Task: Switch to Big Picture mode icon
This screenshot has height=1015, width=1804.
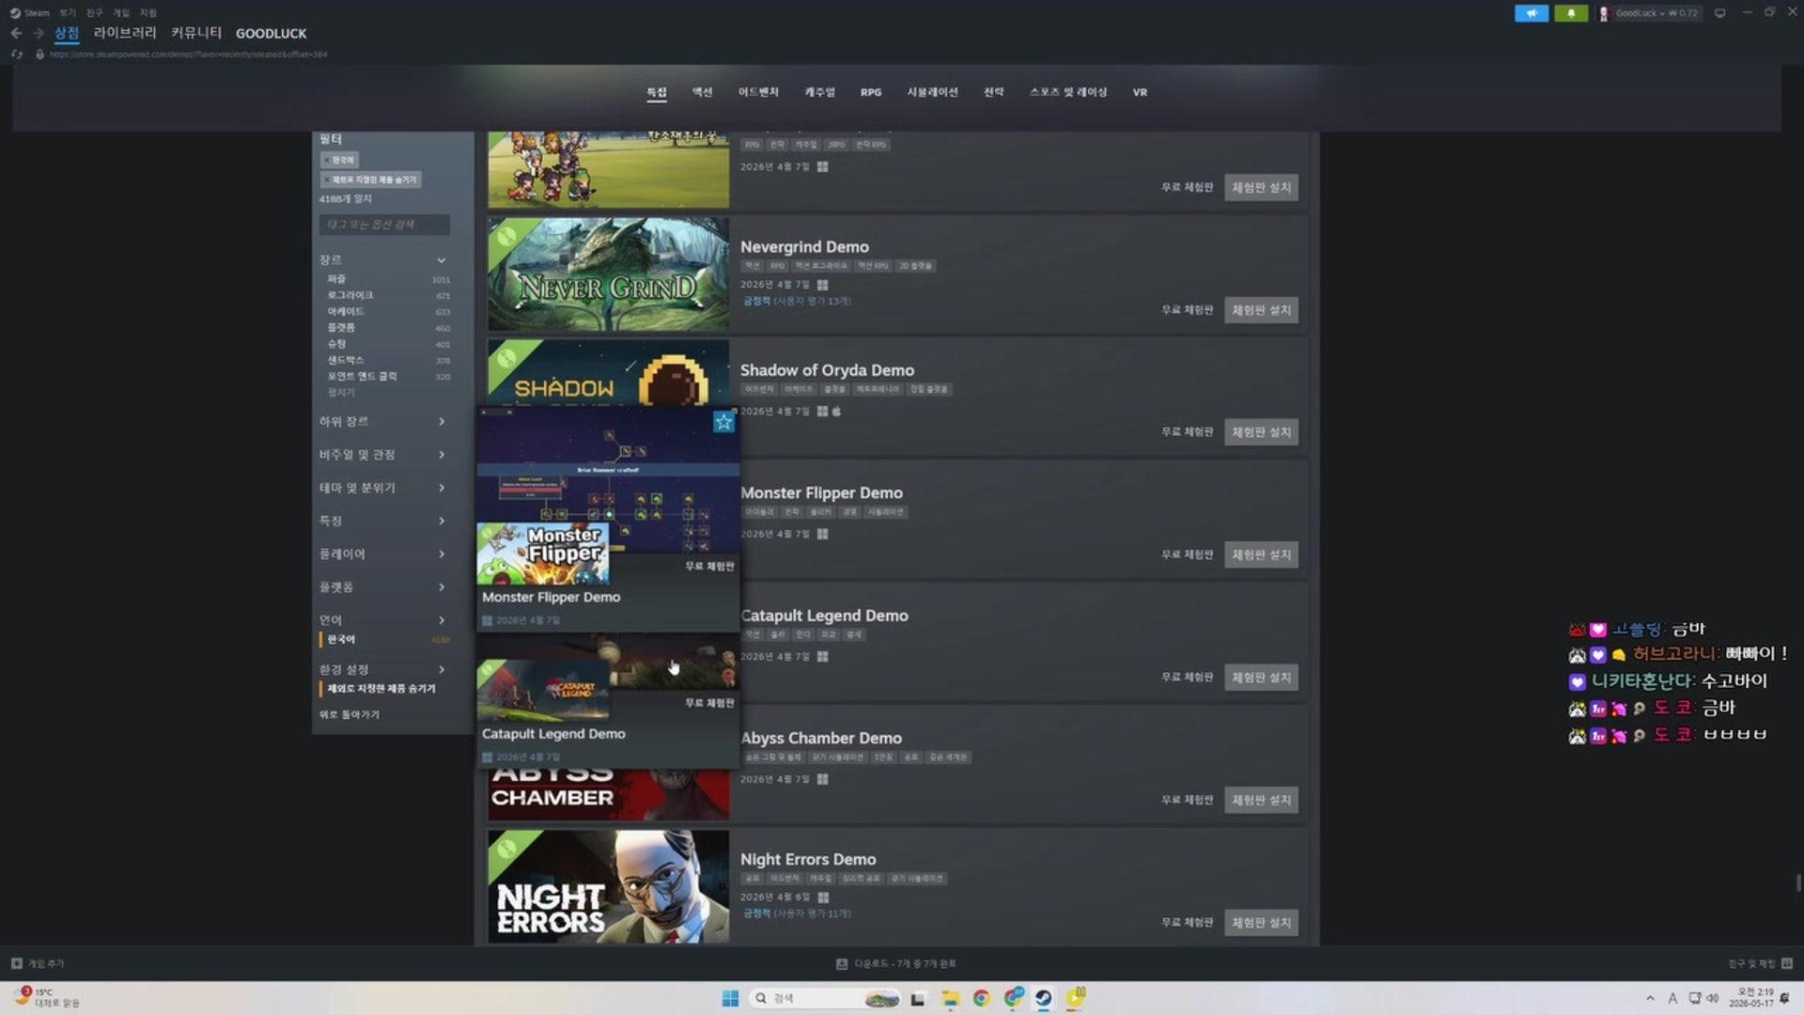Action: [1720, 13]
